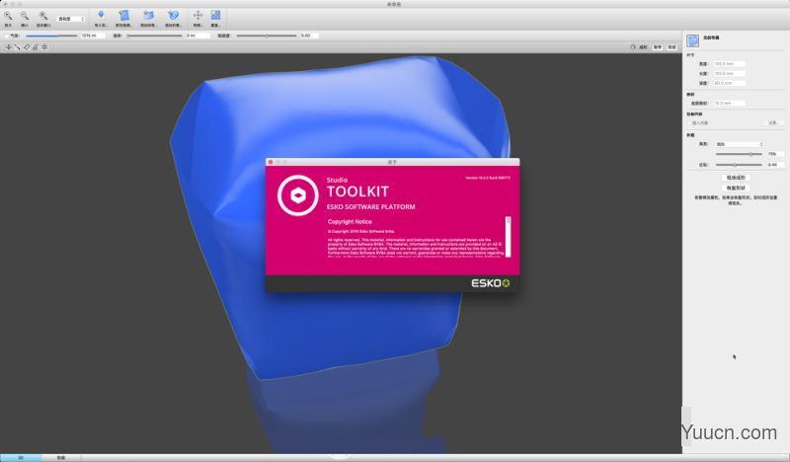This screenshot has height=462, width=790.
Task: Click the blue sheet toolbar icon
Action: tap(124, 15)
